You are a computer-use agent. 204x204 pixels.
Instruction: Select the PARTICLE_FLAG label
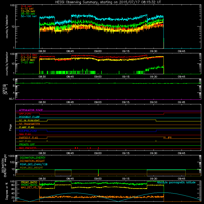pos(29,137)
